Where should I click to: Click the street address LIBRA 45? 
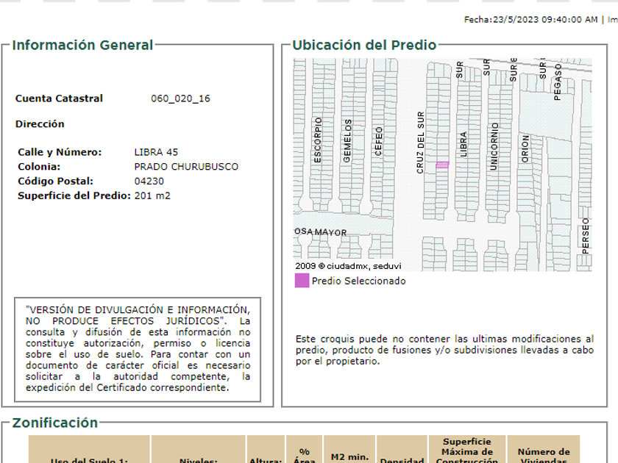[x=156, y=152]
